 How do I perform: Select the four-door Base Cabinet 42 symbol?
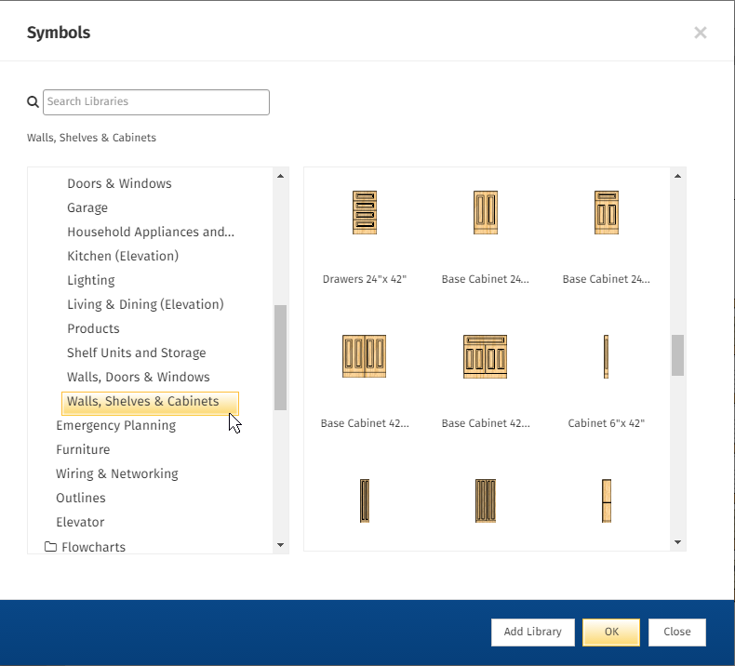coord(364,356)
